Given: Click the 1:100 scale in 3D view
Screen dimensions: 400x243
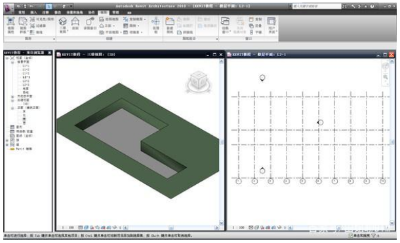Looking at the screenshot, I should [68, 227].
